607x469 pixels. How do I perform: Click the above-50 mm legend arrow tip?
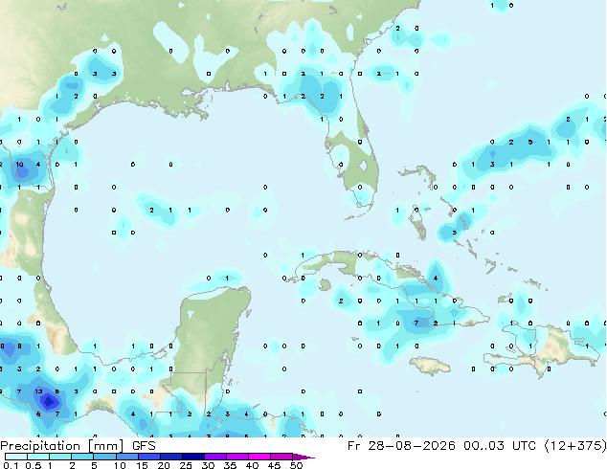(x=303, y=457)
